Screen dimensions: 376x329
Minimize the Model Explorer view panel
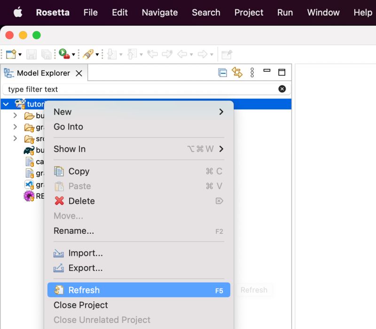click(x=267, y=70)
